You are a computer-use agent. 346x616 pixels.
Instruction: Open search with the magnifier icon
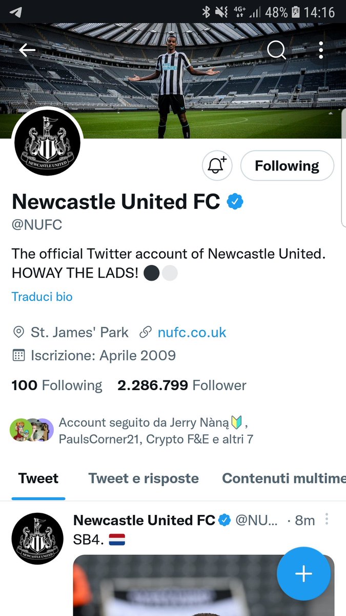coord(277,50)
